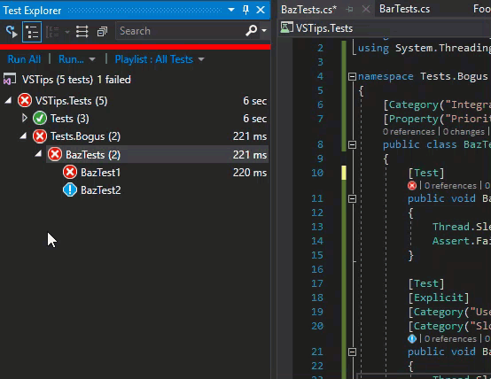Expand the Tests (3) node
Screen dimensions: 491x379
(25, 118)
